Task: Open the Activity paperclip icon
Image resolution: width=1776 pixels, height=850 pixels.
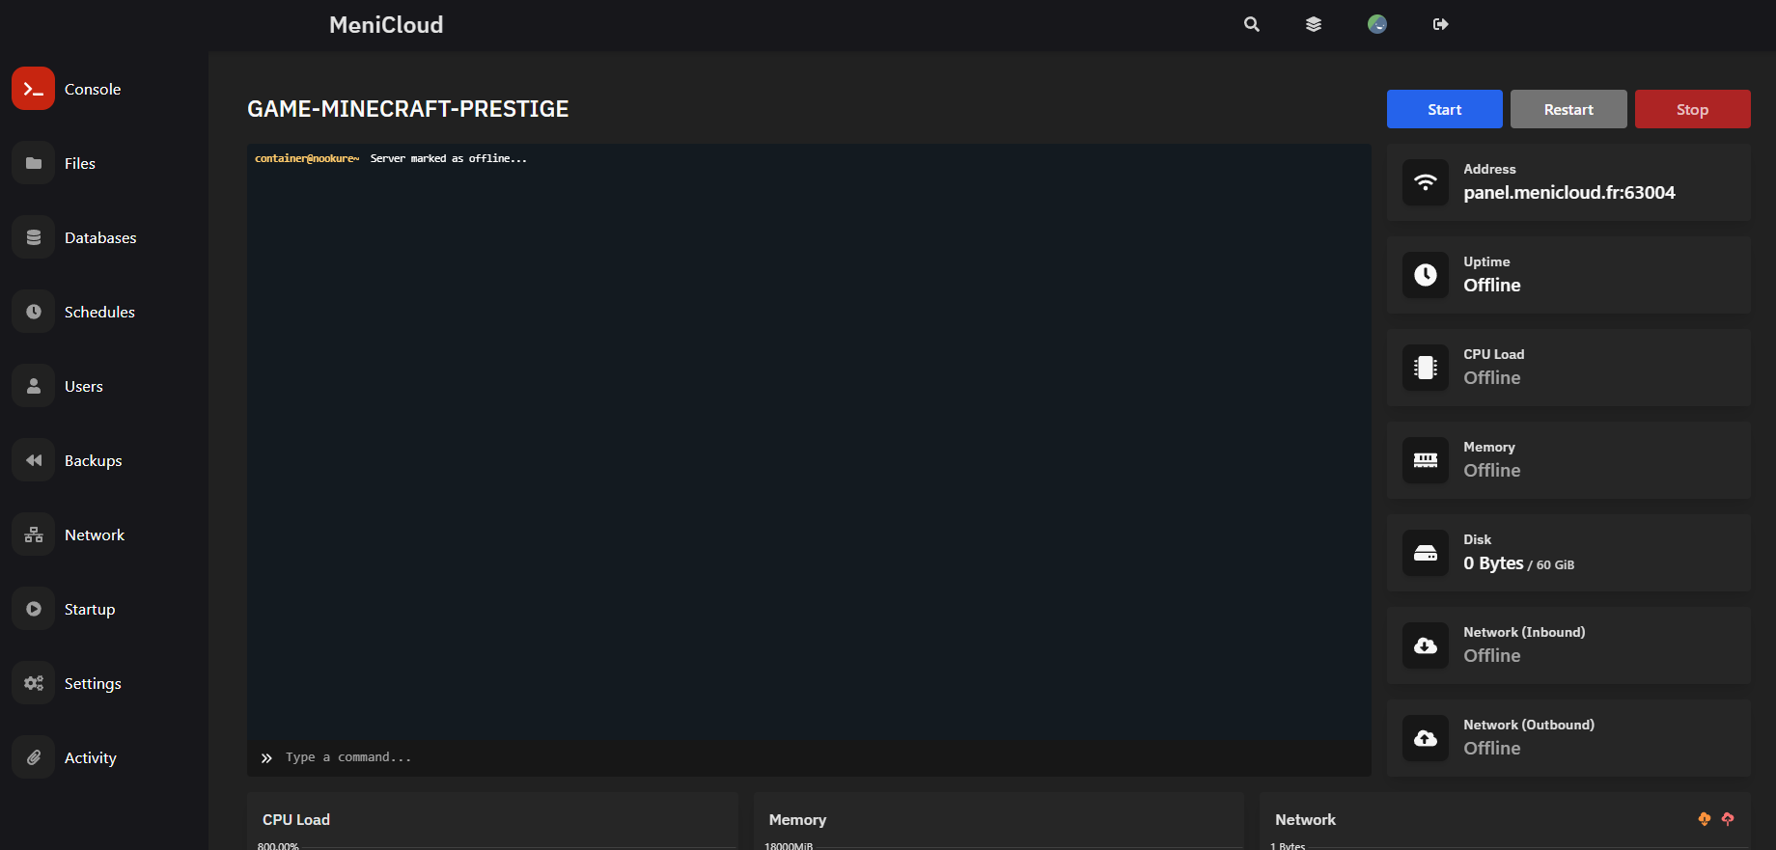Action: pos(33,757)
